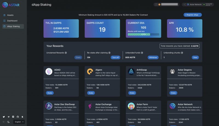Open the ArthSwap dApp title
Viewport: 219px width, 126px height.
coord(142,70)
